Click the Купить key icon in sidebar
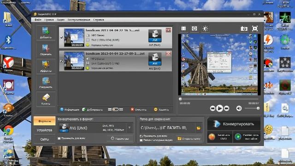Viewport: 295px width, 166px height. pyautogui.click(x=46, y=99)
